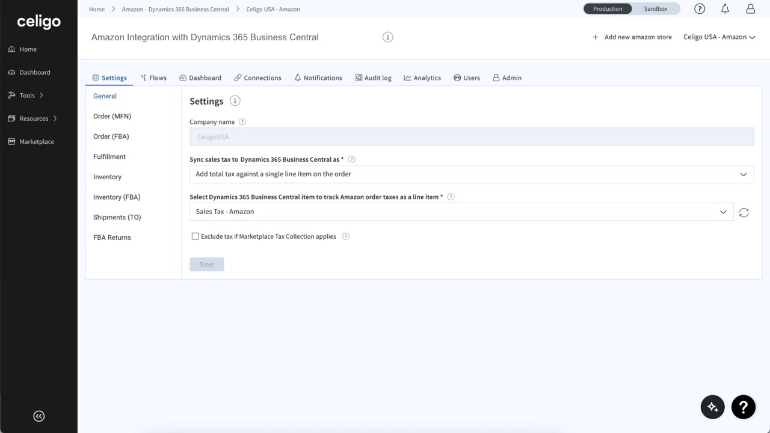Open the Fulfillment settings section
Viewport: 770px width, 433px height.
pos(109,157)
